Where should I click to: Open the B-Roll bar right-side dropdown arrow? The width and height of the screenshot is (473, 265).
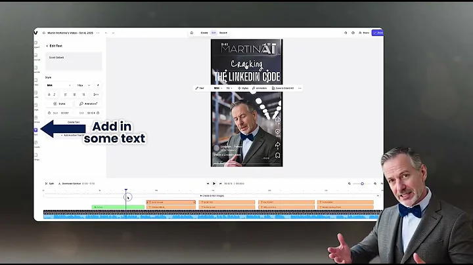pos(378,196)
